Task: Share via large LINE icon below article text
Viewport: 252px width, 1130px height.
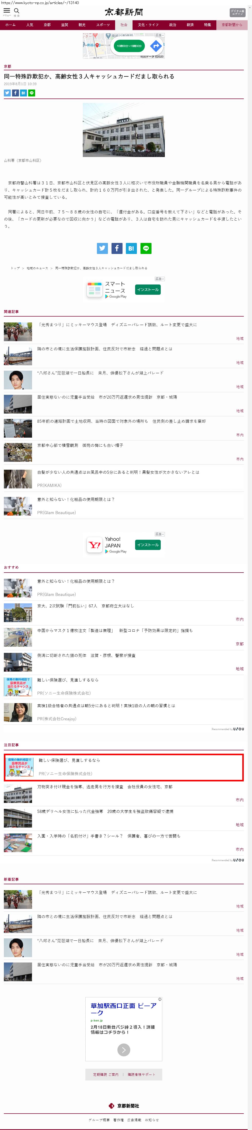Action: point(146,248)
